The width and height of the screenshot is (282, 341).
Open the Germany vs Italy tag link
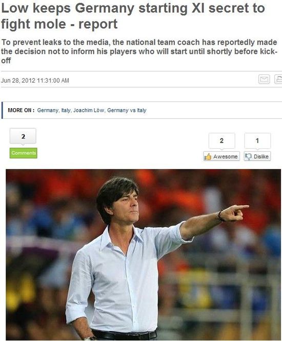127,110
